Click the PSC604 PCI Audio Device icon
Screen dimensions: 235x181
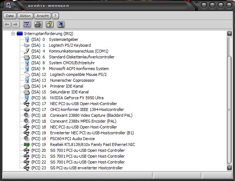pyautogui.click(x=27, y=139)
